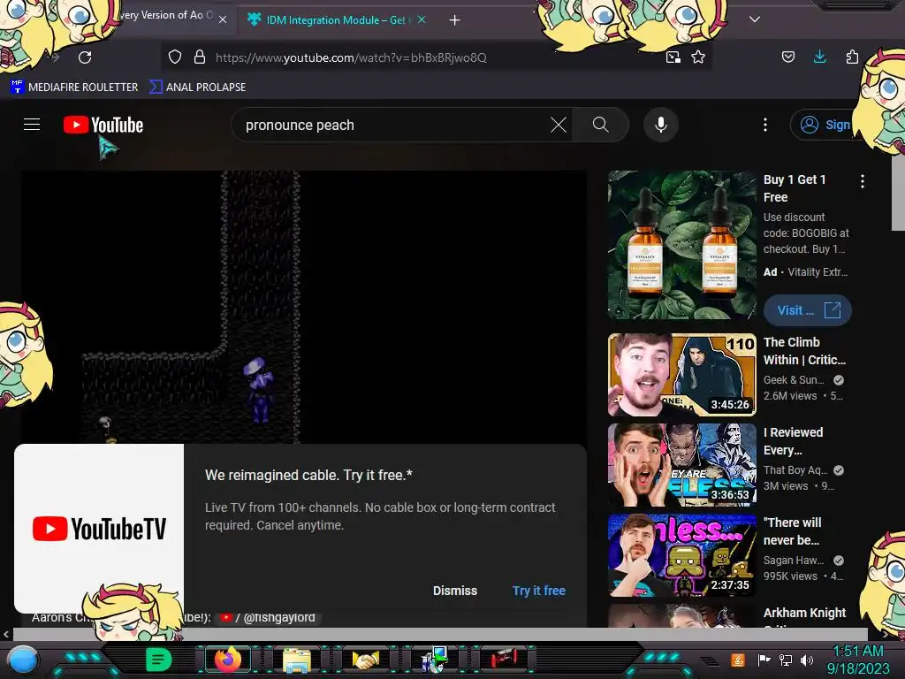Switch to Firefox on the taskbar
This screenshot has height=679, width=905.
[x=228, y=660]
